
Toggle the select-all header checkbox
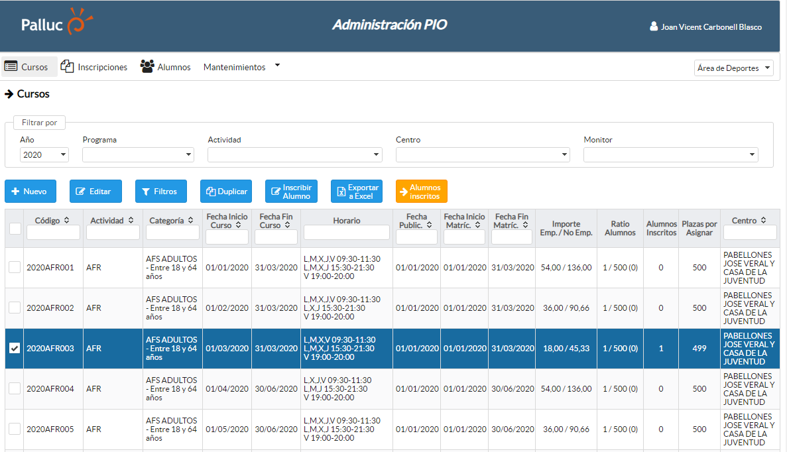15,228
